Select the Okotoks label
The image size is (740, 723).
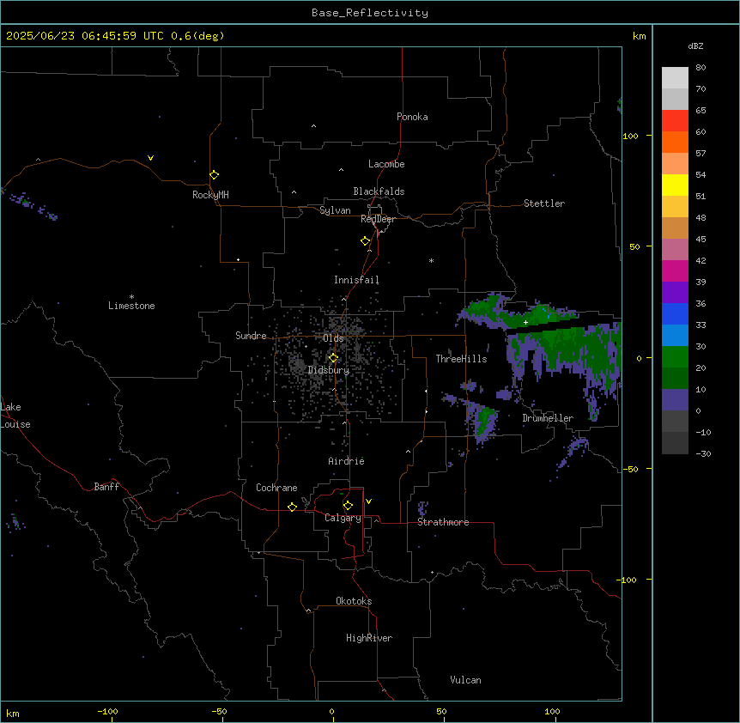(354, 601)
